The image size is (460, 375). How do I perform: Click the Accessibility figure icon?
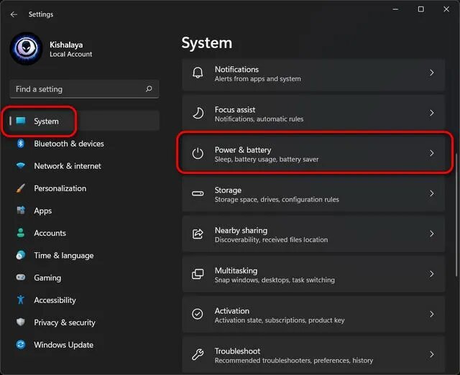point(21,300)
